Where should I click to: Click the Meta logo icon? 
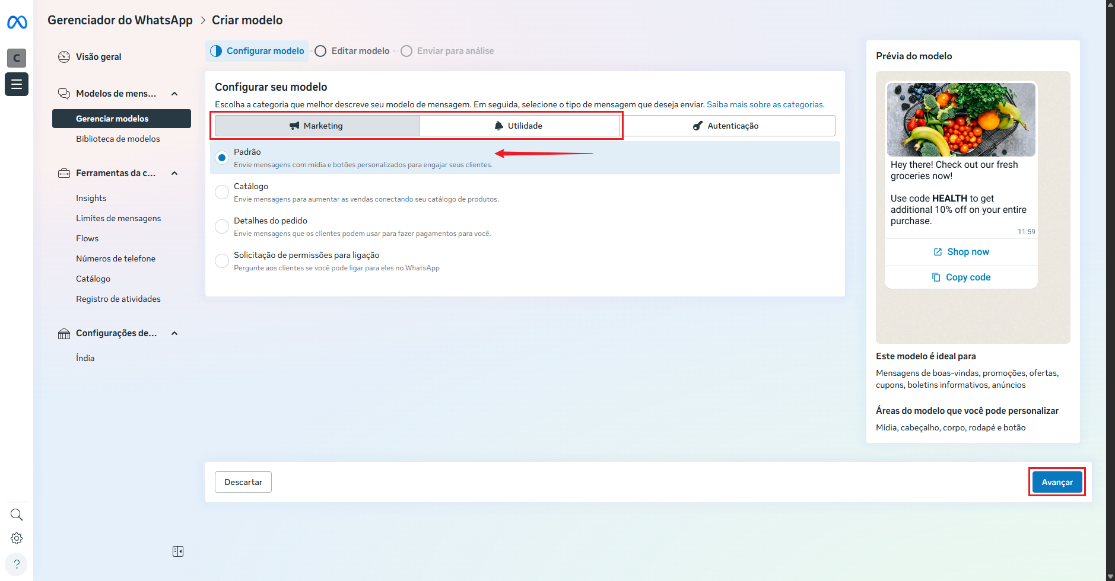coord(17,23)
